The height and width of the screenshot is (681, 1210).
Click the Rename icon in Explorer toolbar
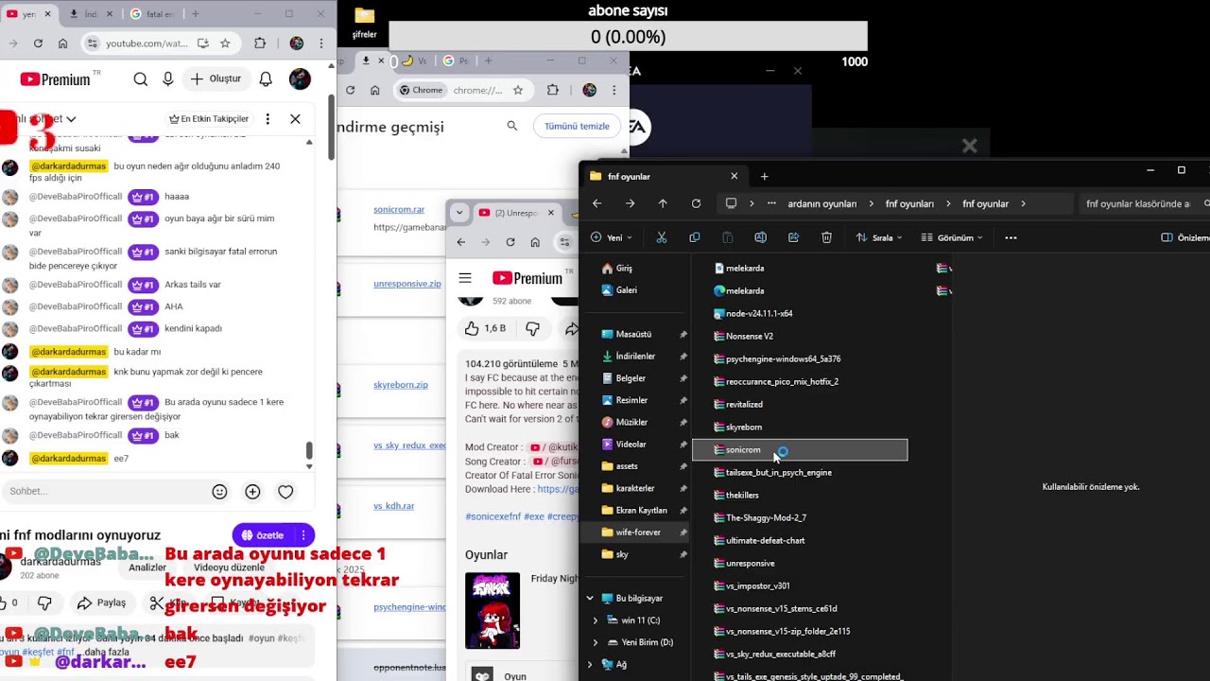(x=760, y=237)
